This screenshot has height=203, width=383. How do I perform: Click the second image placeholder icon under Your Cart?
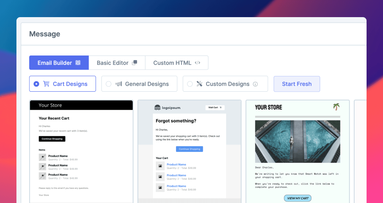[160, 177]
